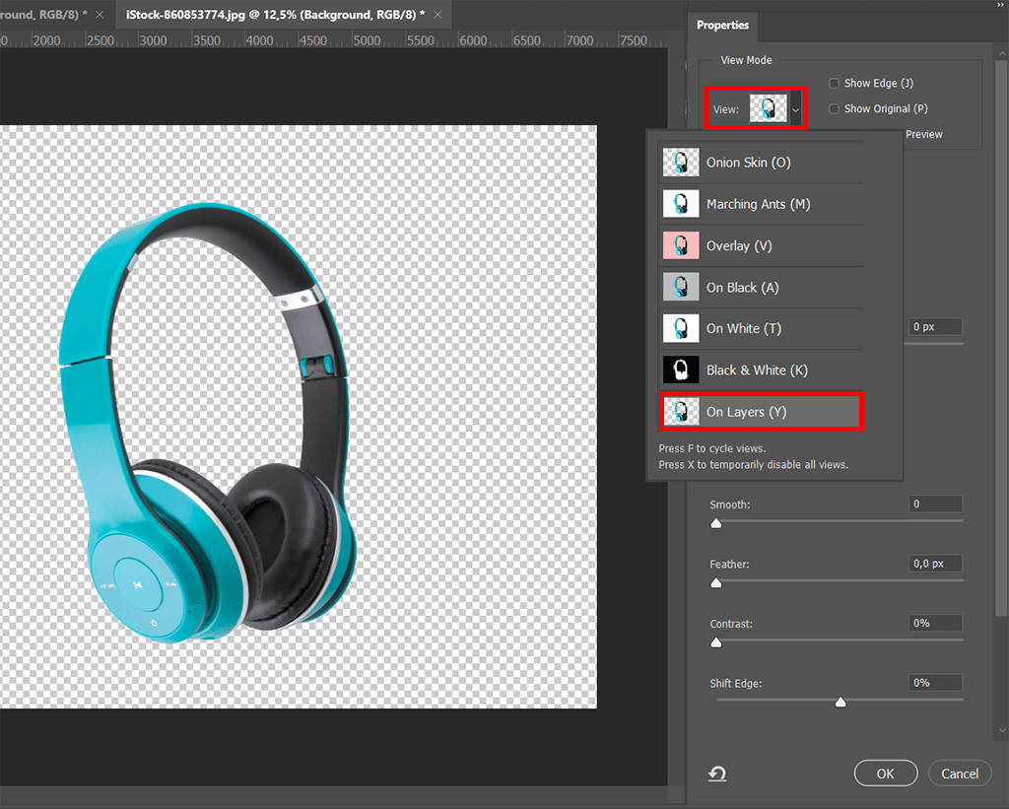Switch to iStock-860853774.jpg document tab

(x=276, y=14)
